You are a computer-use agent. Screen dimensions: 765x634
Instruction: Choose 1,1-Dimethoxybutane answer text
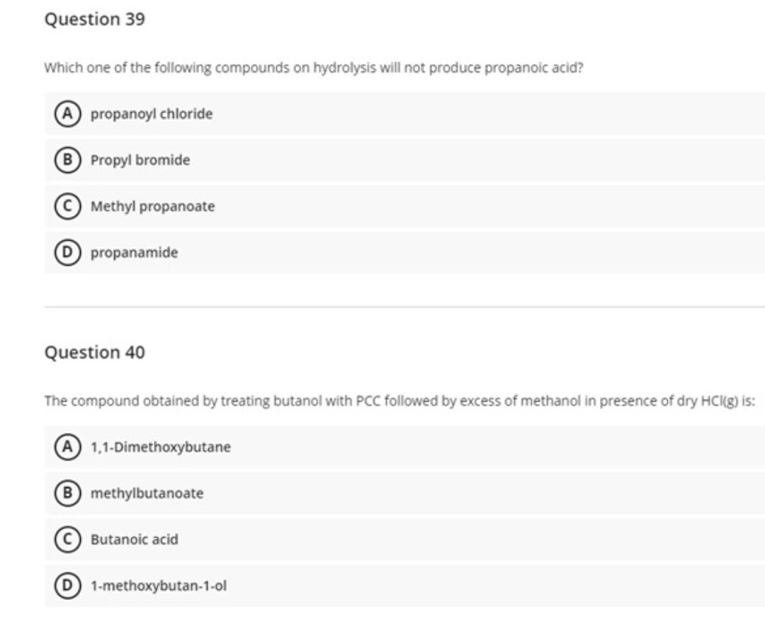pos(160,448)
